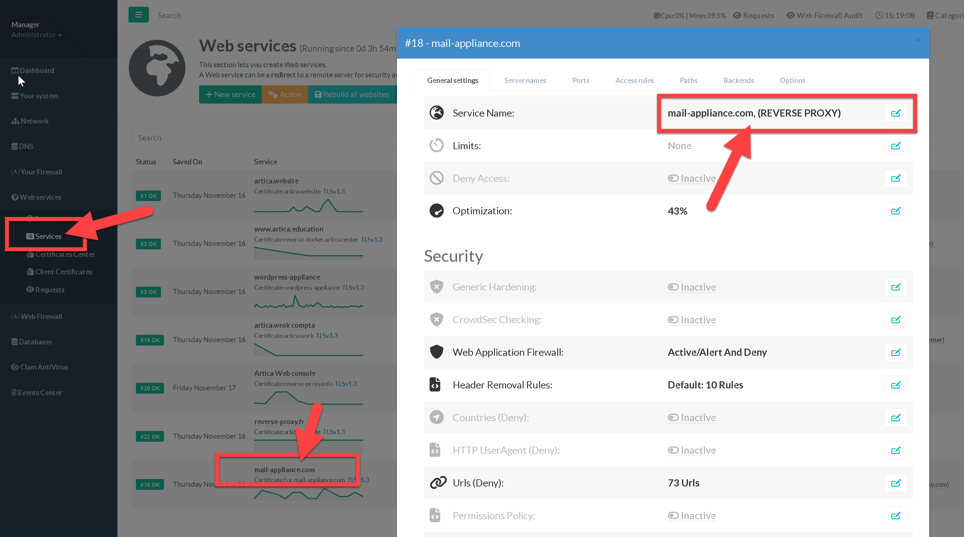The width and height of the screenshot is (964, 537).
Task: Open the Action dropdown button
Action: [285, 94]
